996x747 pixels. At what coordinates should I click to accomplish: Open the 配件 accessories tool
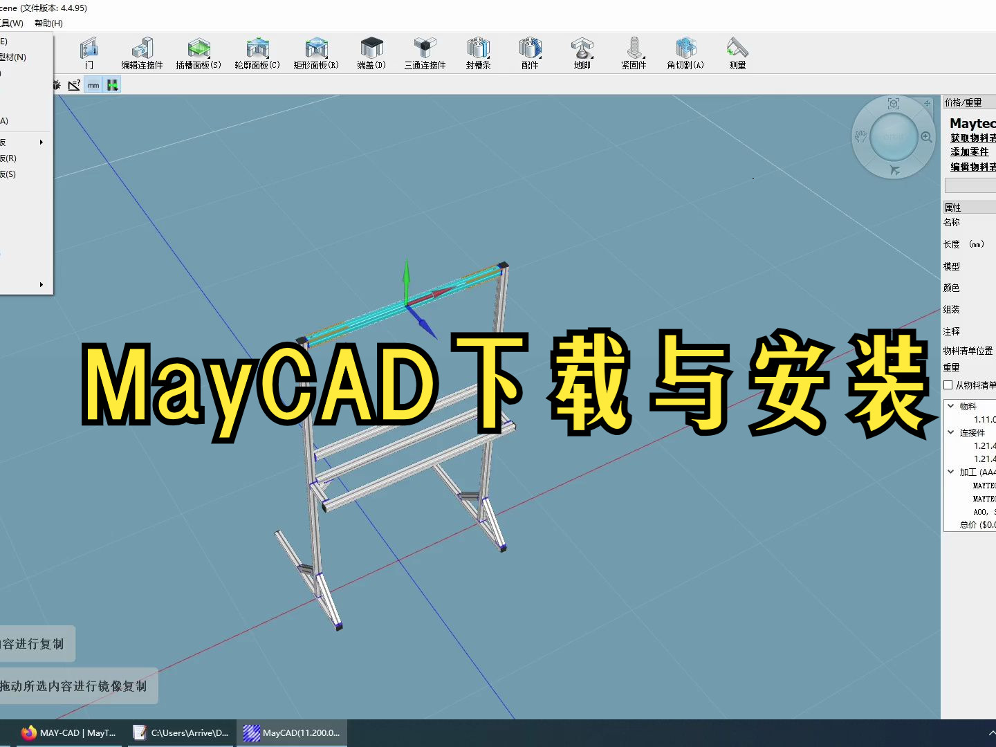point(530,53)
